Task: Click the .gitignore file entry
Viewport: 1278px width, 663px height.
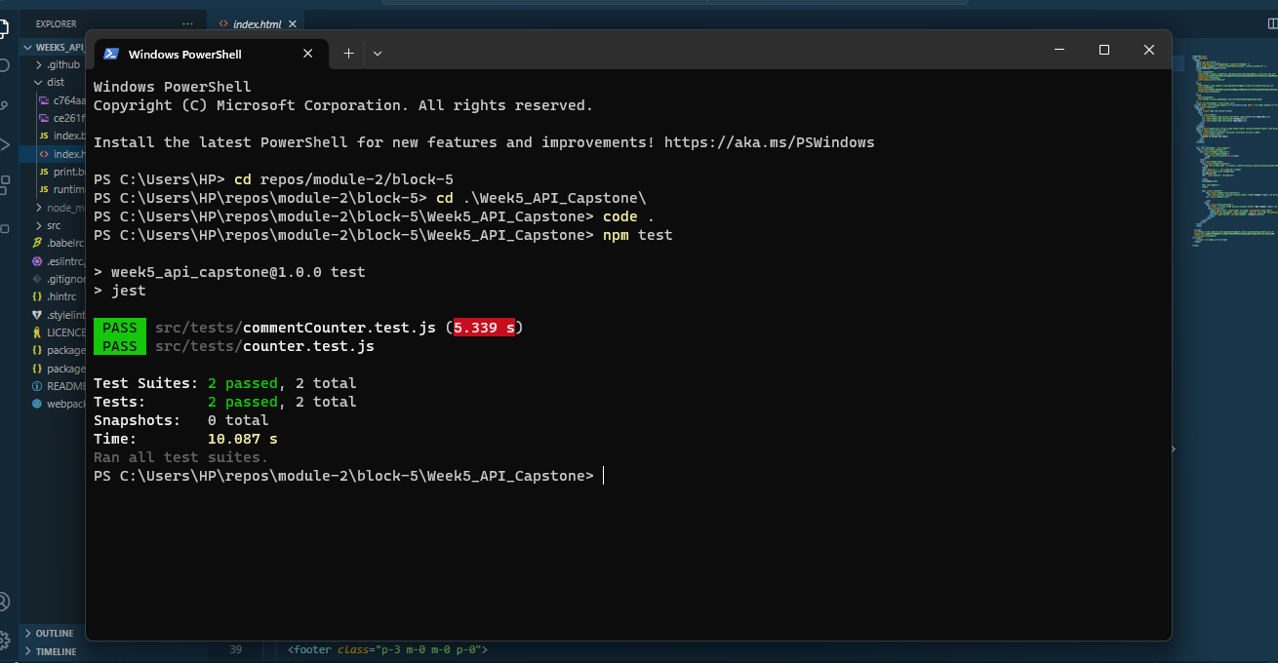Action: (x=61, y=279)
